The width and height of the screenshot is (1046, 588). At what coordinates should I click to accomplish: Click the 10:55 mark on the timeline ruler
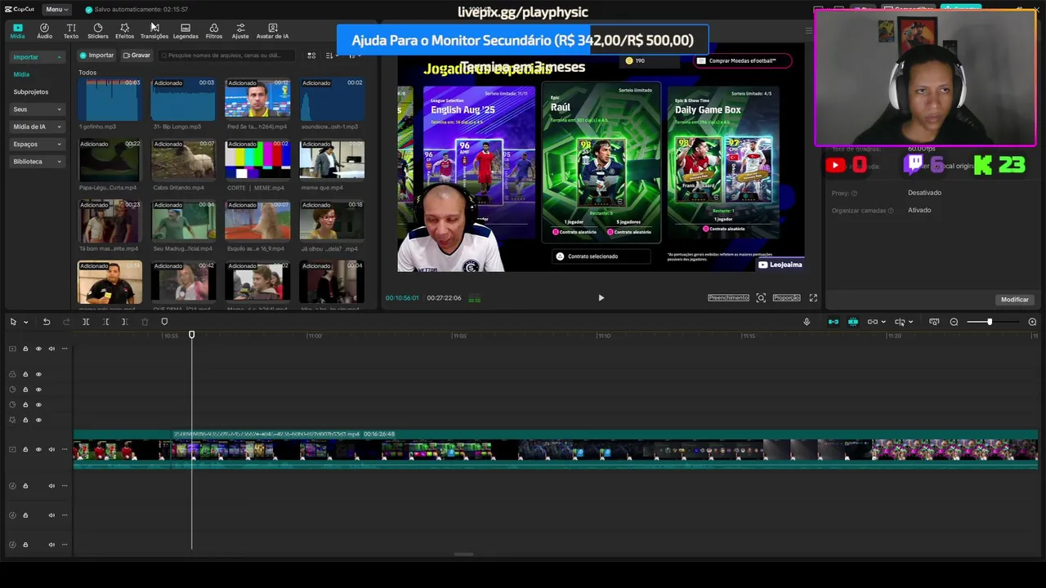pyautogui.click(x=171, y=336)
